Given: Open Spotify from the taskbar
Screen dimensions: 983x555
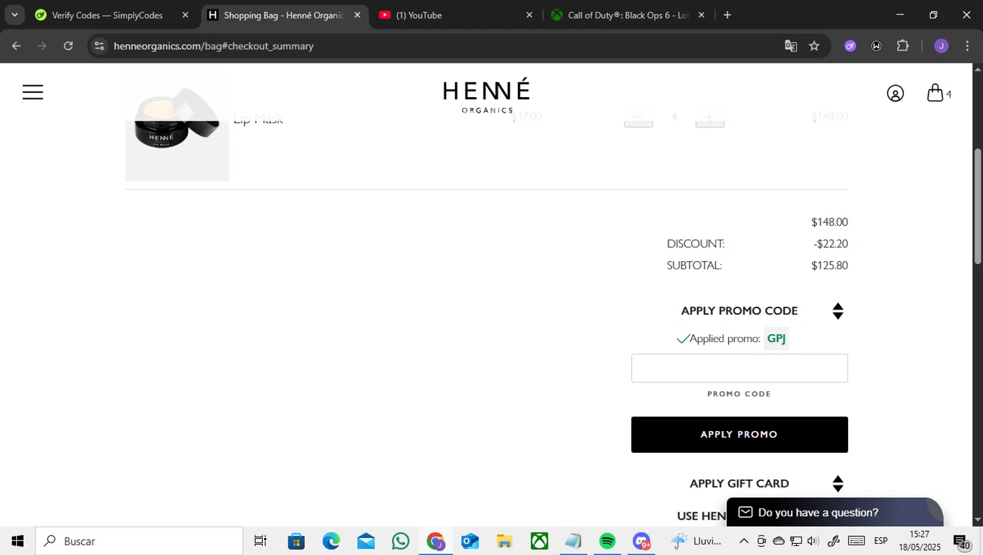Looking at the screenshot, I should click(x=607, y=541).
